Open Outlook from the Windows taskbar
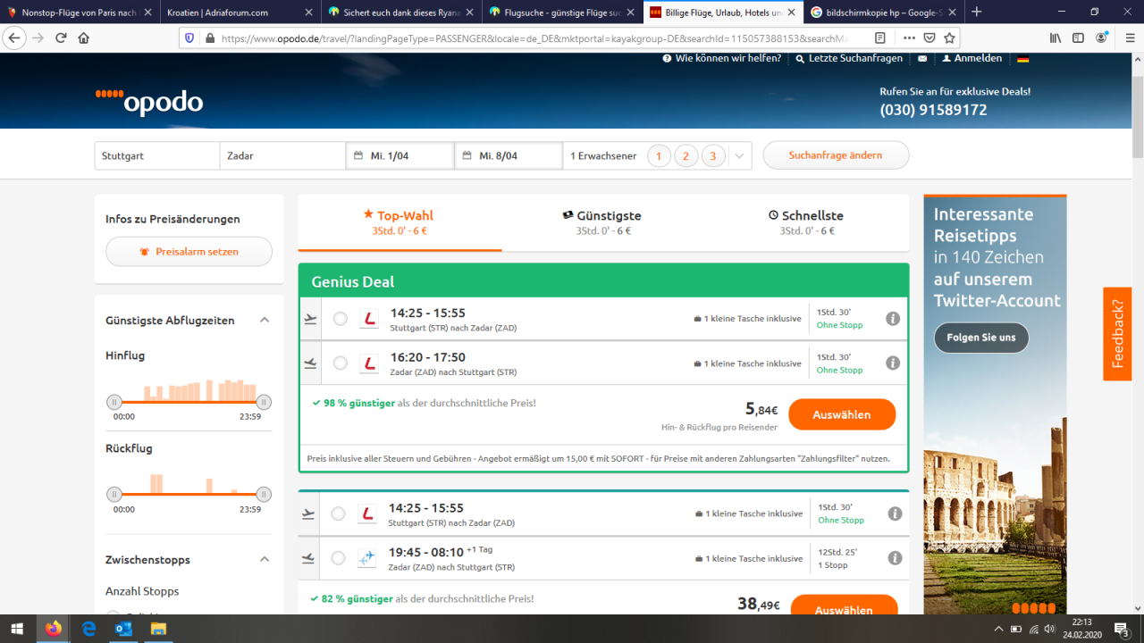 [x=123, y=629]
